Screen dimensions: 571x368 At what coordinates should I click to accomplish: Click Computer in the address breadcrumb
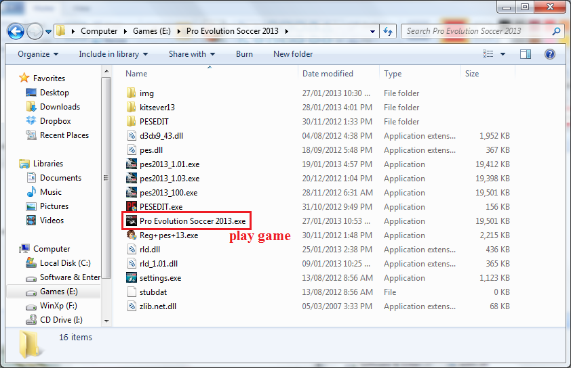[99, 31]
